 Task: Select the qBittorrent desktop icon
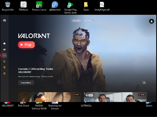pyautogui.click(x=55, y=6)
